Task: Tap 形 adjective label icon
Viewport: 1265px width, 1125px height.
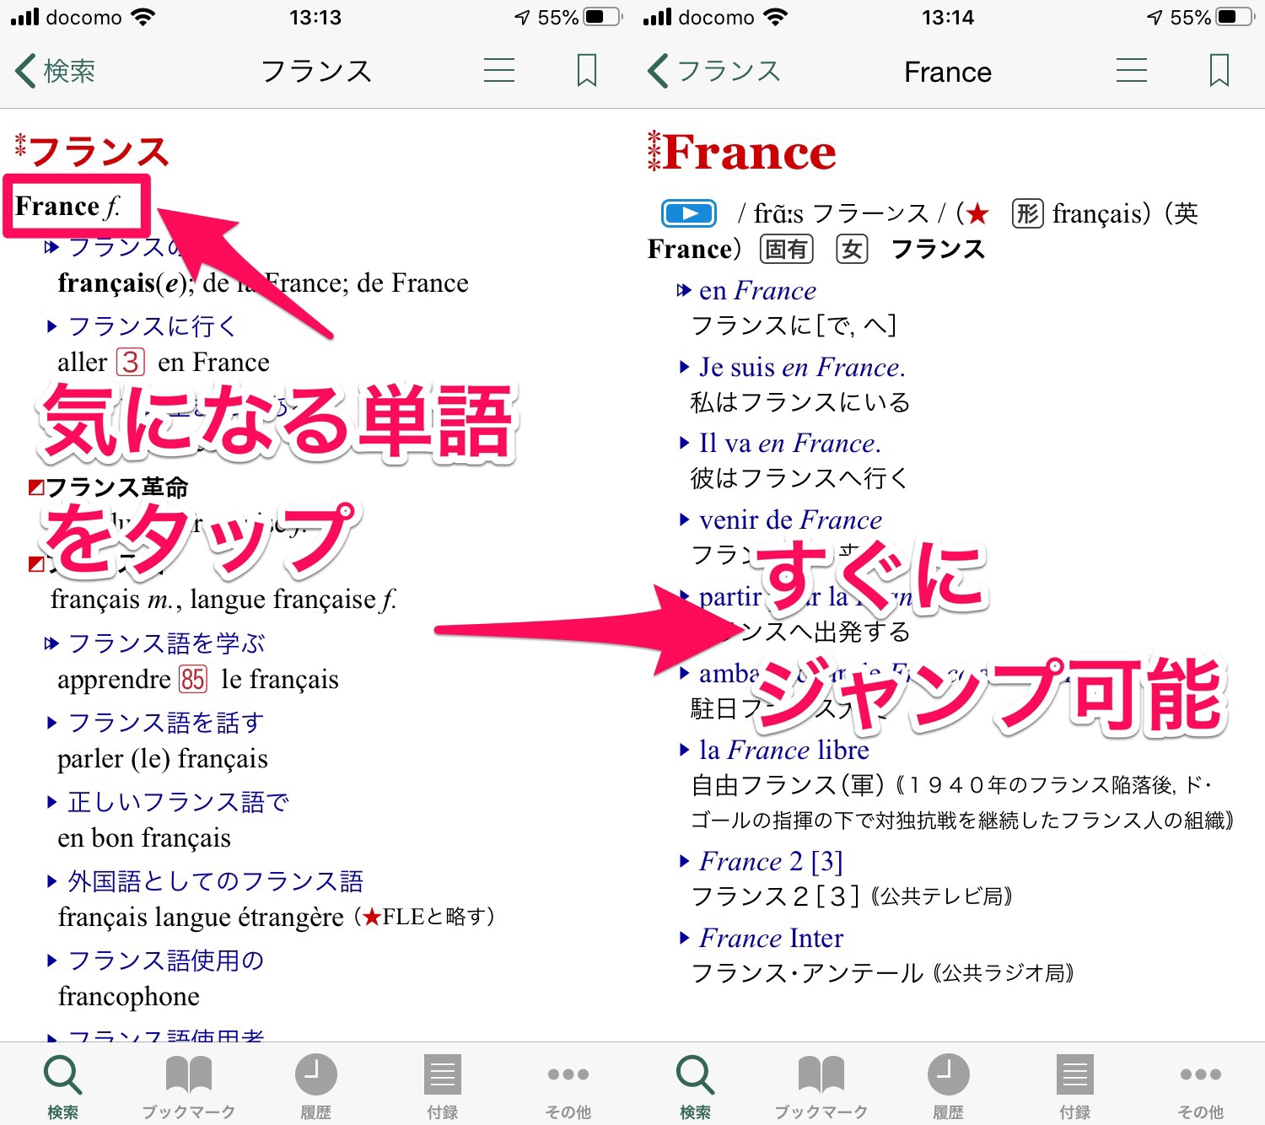Action: tap(1027, 214)
